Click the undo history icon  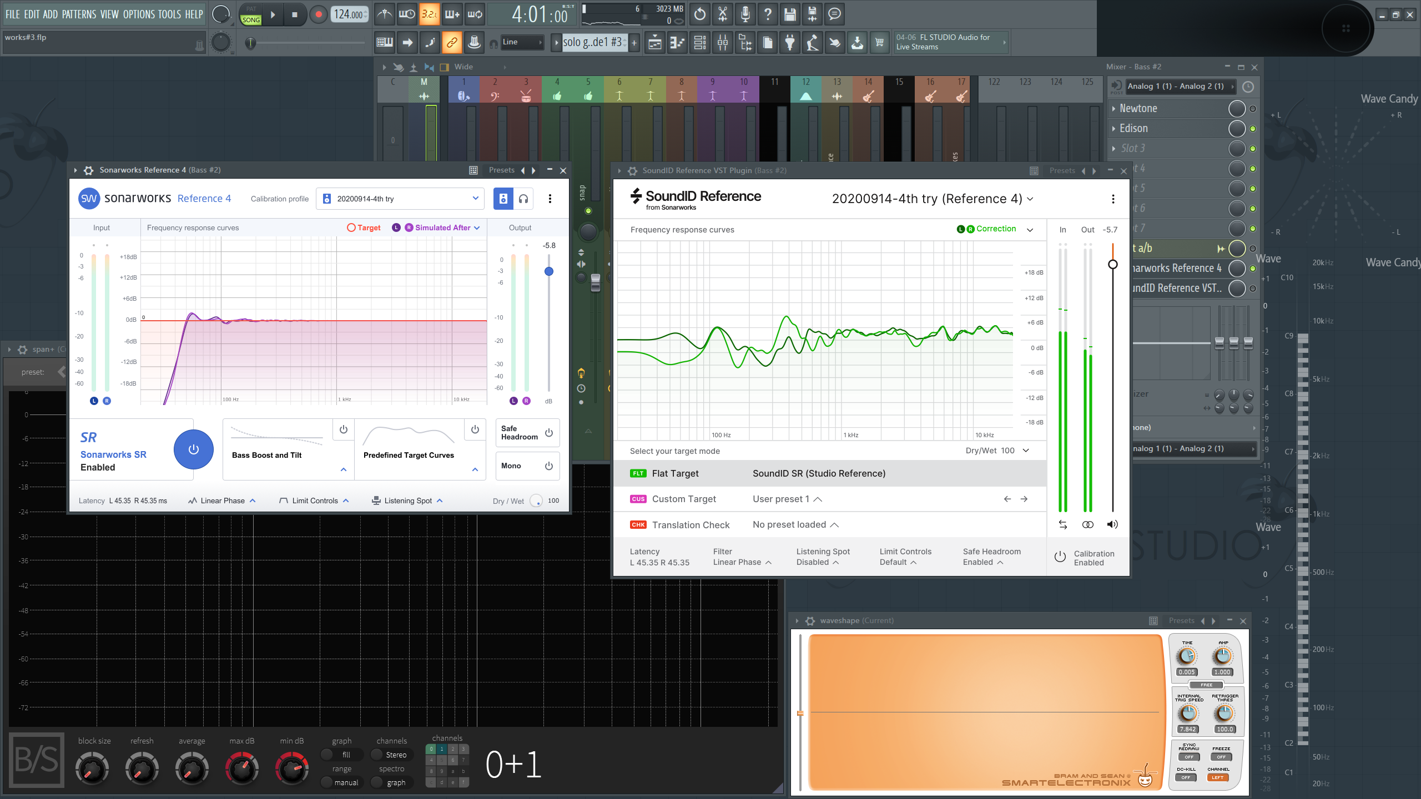[x=700, y=14]
